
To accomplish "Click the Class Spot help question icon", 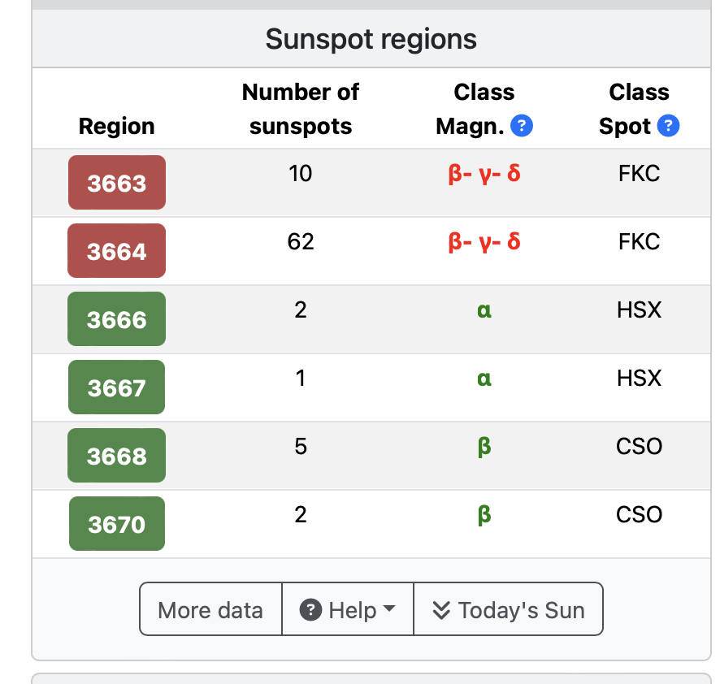I will [x=668, y=126].
